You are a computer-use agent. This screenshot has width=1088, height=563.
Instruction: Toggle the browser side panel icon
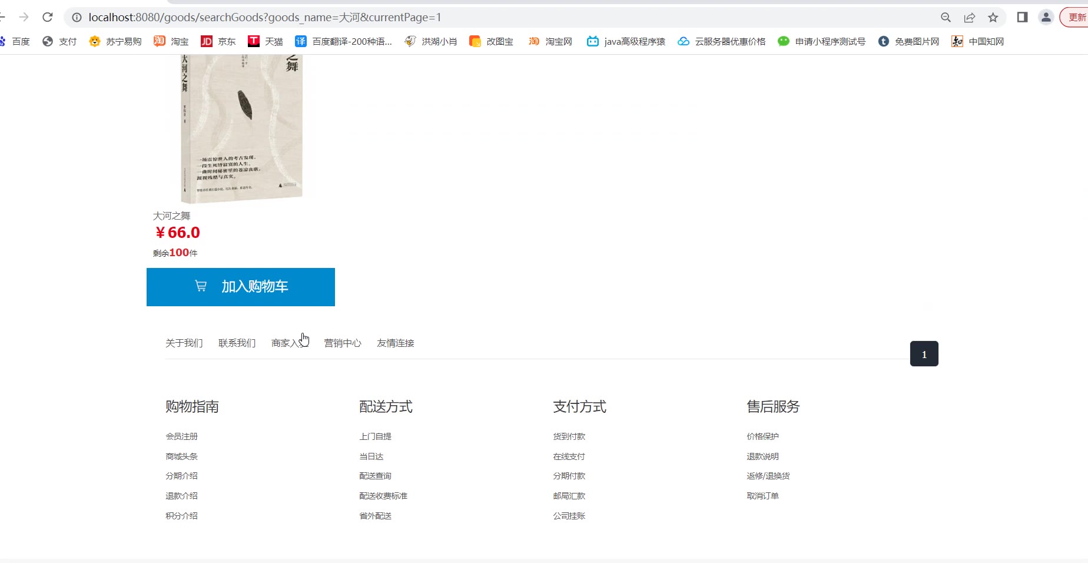coord(1023,18)
